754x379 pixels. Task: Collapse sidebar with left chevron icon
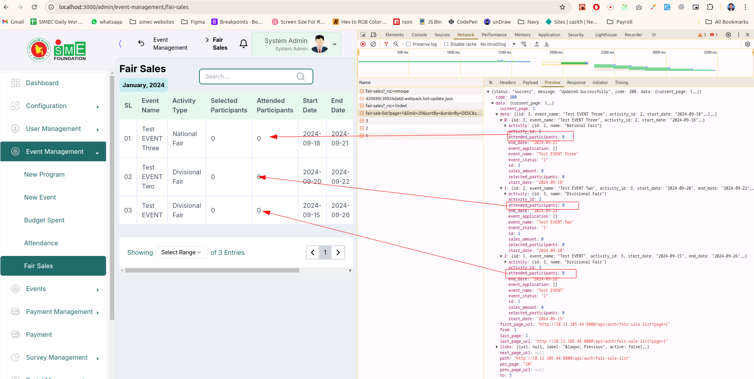[120, 44]
